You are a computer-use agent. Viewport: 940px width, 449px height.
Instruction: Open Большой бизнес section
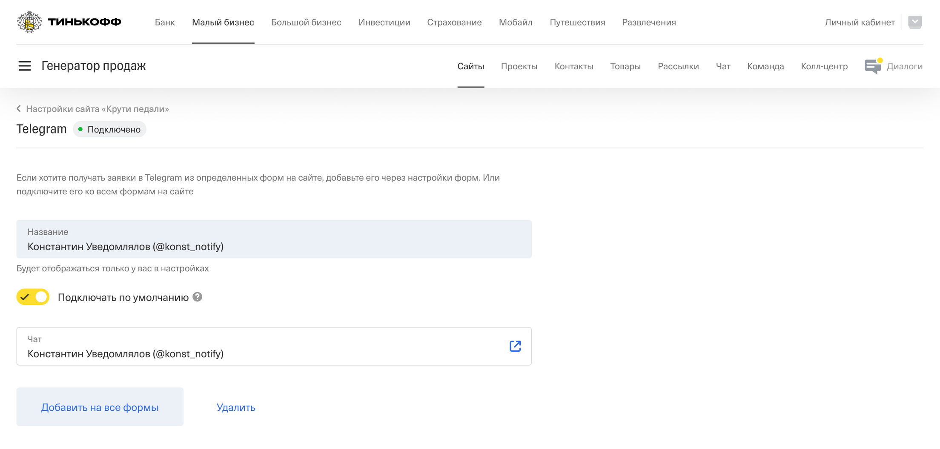(306, 22)
